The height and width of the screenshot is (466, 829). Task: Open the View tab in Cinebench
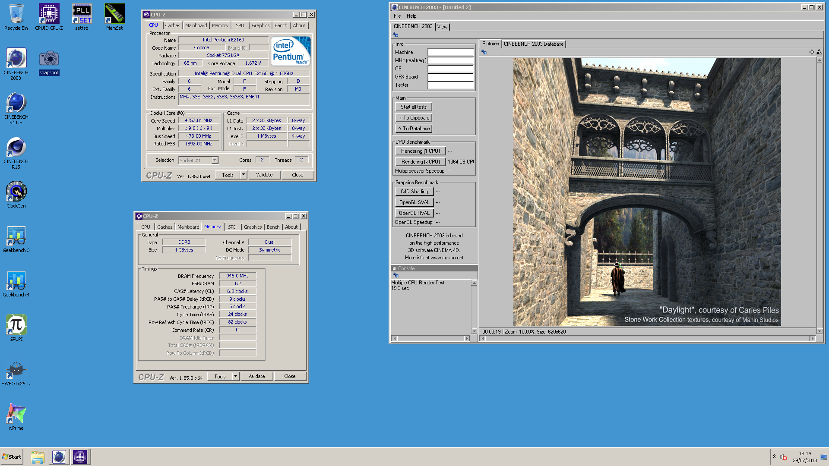(443, 27)
